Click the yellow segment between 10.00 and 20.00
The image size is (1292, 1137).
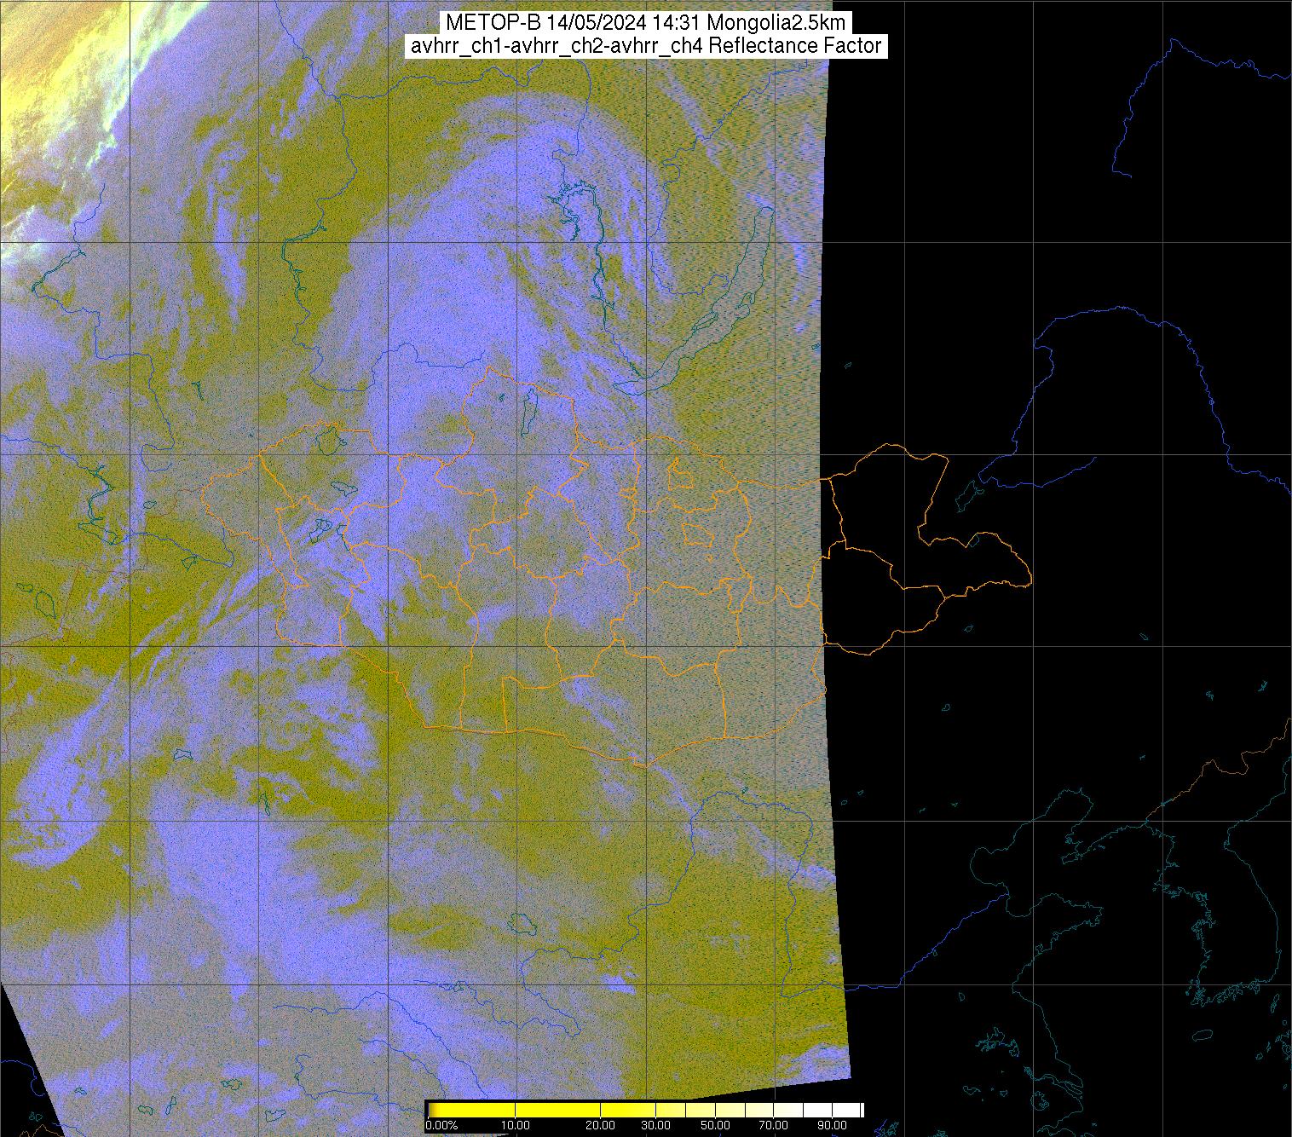point(557,1110)
